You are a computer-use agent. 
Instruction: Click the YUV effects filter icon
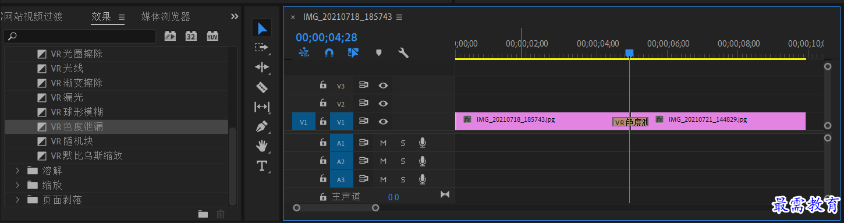click(x=212, y=36)
